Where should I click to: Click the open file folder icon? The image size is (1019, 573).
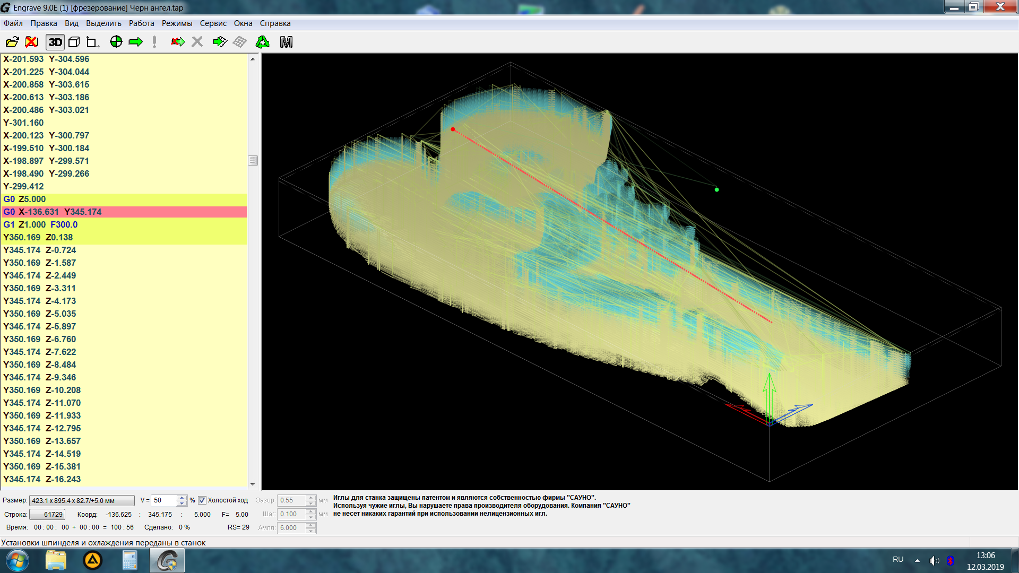click(12, 42)
